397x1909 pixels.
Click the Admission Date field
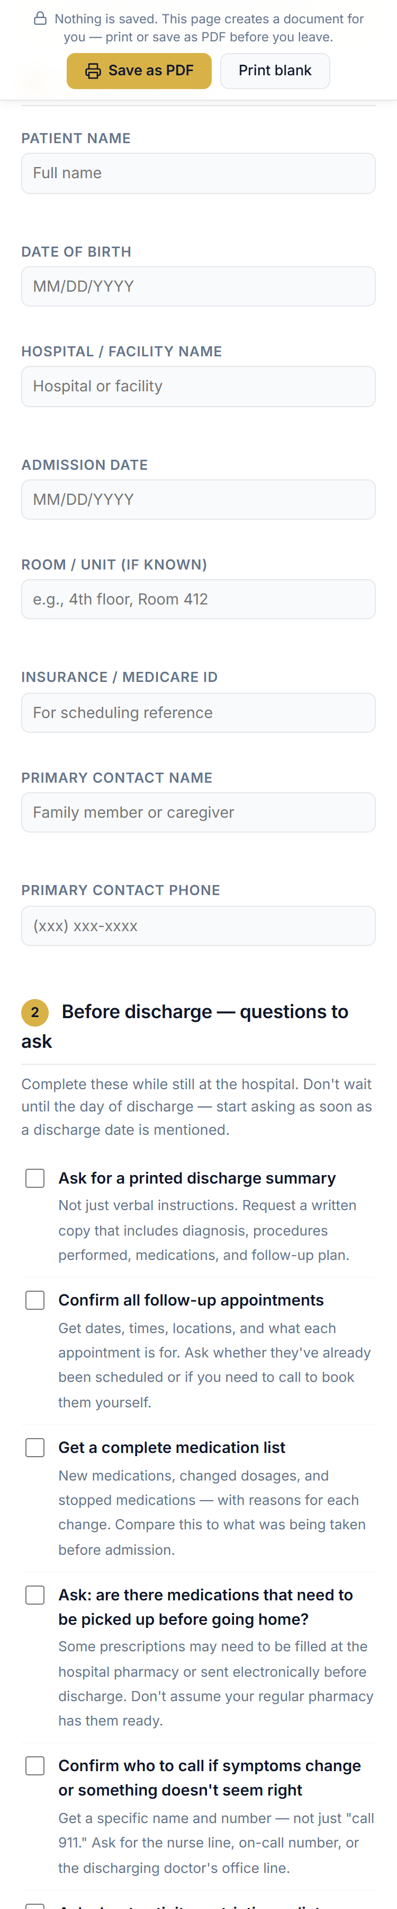tap(198, 499)
